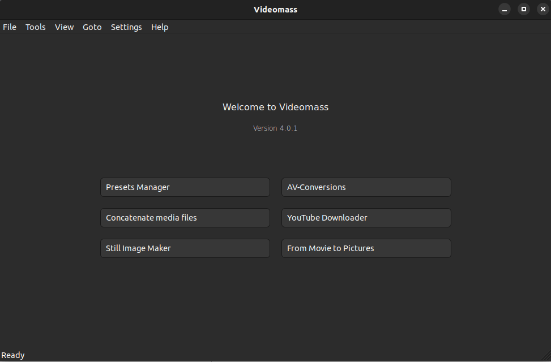This screenshot has height=362, width=551.
Task: Open the View menu
Action: (x=65, y=27)
